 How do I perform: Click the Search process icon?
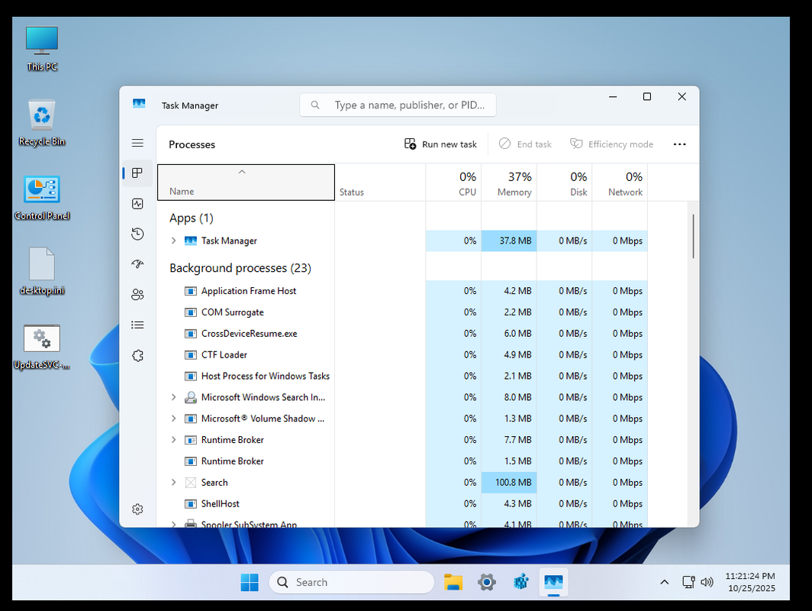[191, 483]
